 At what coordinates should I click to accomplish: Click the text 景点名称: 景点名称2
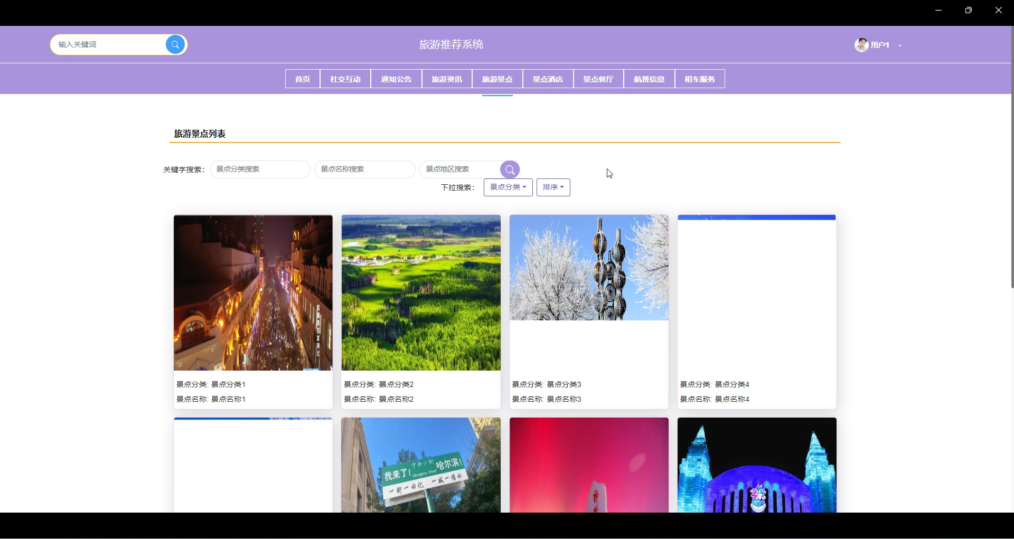(379, 399)
